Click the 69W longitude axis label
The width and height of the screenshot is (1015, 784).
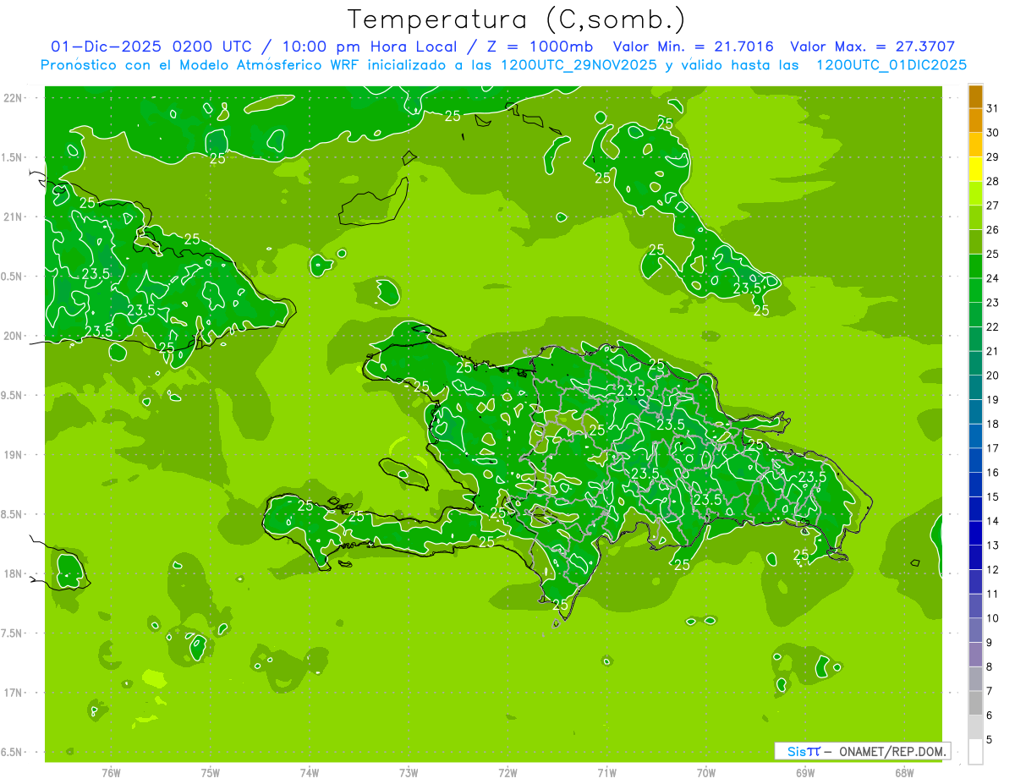pos(805,773)
